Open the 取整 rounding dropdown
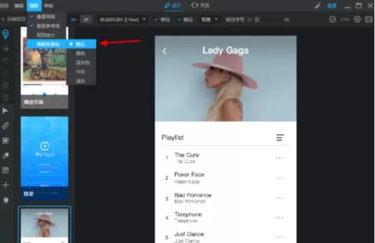The height and width of the screenshot is (243, 375). pyautogui.click(x=209, y=19)
